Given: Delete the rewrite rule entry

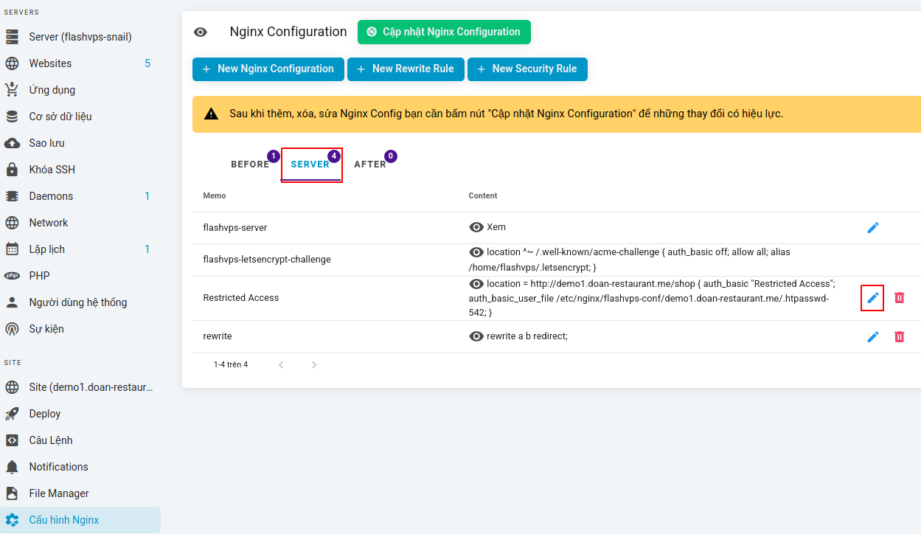Looking at the screenshot, I should click(x=899, y=336).
